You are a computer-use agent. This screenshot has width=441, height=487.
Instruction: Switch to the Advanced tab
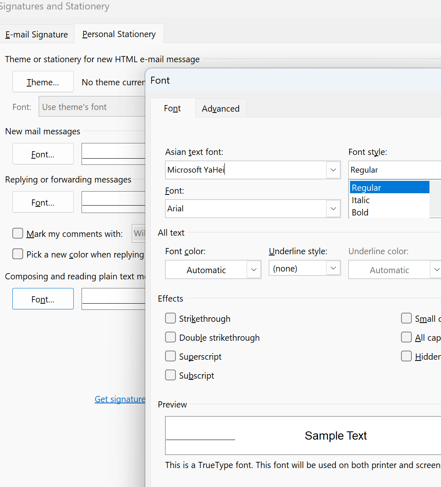(220, 108)
